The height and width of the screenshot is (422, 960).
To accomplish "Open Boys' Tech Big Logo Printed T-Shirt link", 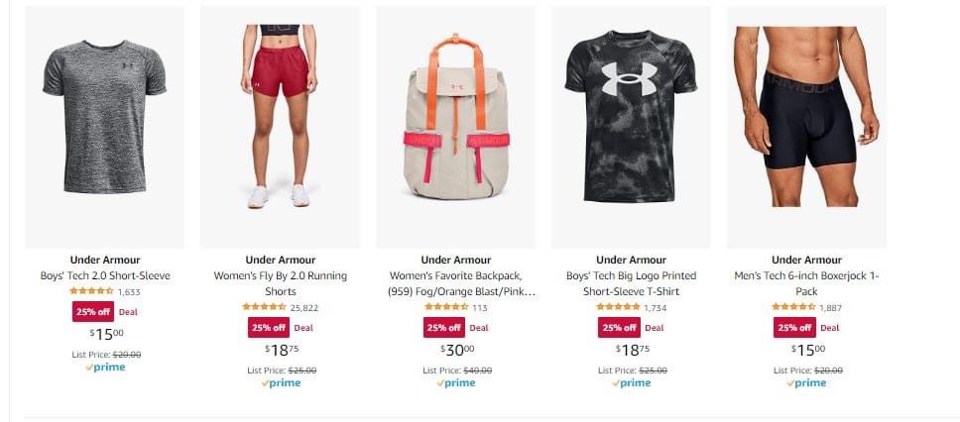I will coord(631,283).
